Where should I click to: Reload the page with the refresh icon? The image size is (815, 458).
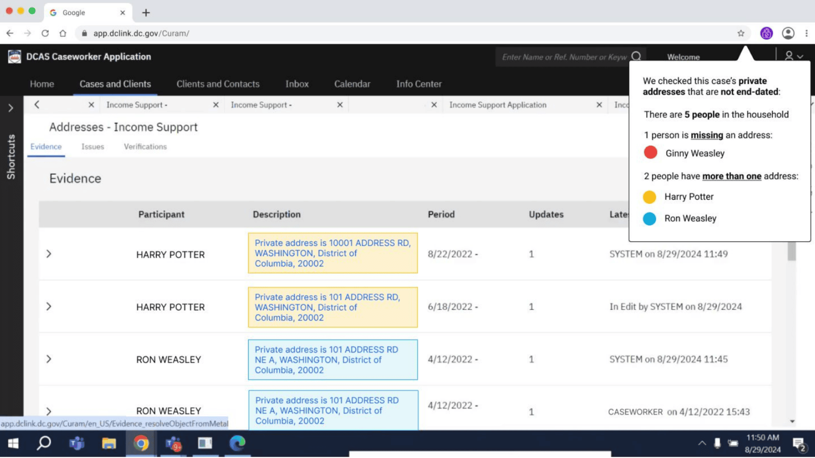pyautogui.click(x=45, y=33)
